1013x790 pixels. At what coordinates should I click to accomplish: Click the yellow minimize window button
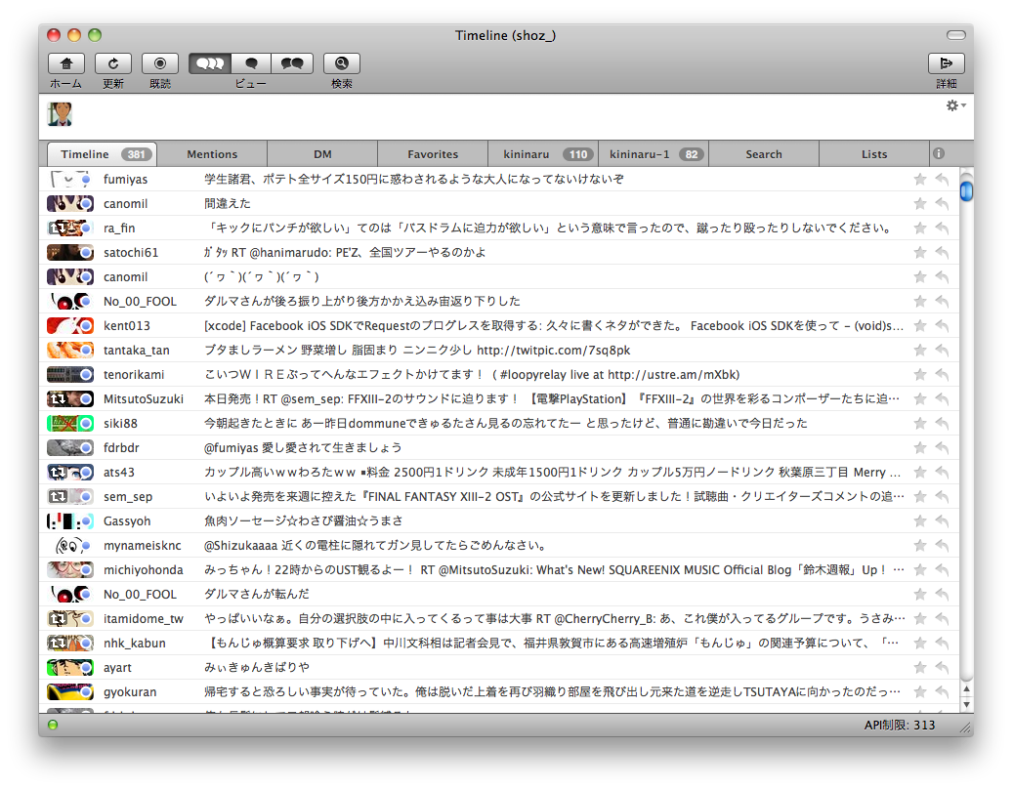74,35
